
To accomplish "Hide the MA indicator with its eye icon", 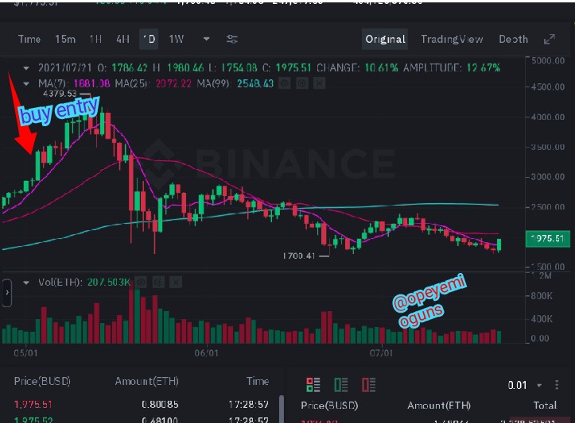I will pyautogui.click(x=285, y=84).
